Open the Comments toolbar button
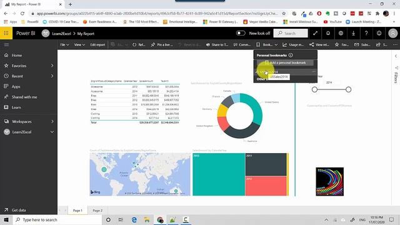 242,44
